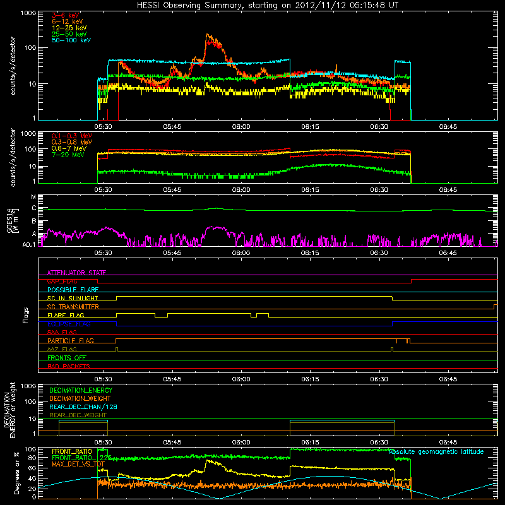
Task: Click the FRONTS_OFF flag label
Action: pos(67,357)
